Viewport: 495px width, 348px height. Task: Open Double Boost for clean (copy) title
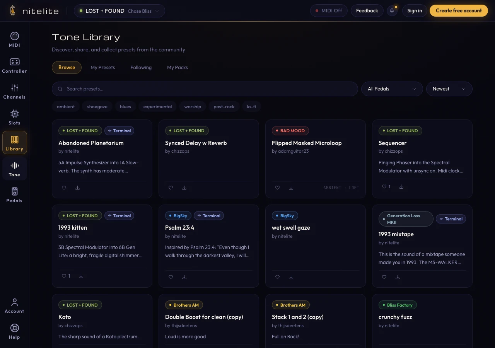click(204, 317)
